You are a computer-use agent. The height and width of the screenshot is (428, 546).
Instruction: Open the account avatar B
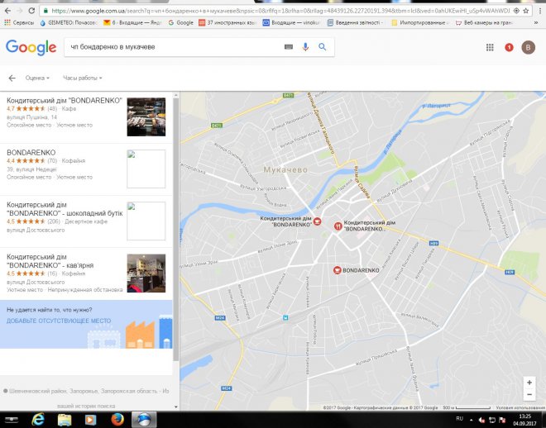(x=528, y=47)
